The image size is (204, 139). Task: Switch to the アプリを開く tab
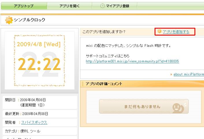coord(69,6)
